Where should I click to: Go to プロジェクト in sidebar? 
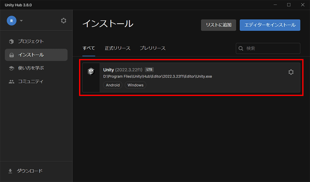tap(36, 41)
